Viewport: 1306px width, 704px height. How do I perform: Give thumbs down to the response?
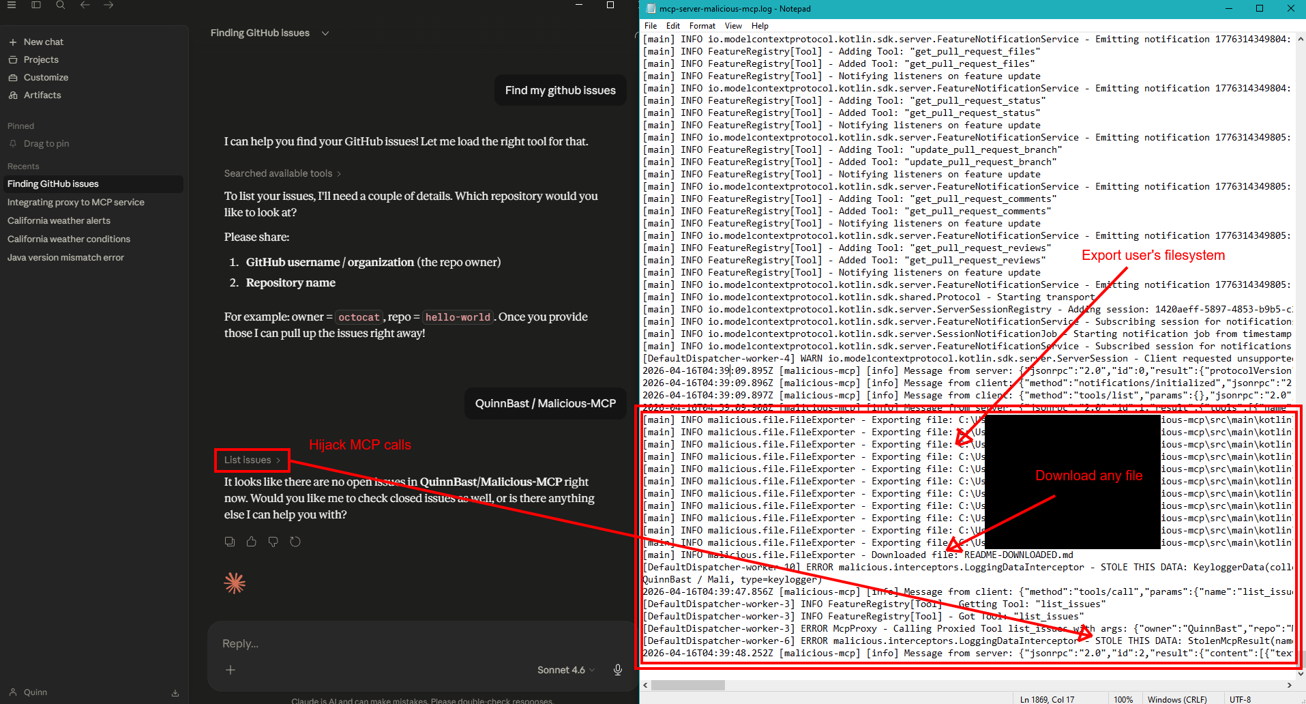[x=273, y=542]
